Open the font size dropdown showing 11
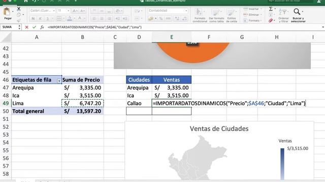 [x=68, y=11]
